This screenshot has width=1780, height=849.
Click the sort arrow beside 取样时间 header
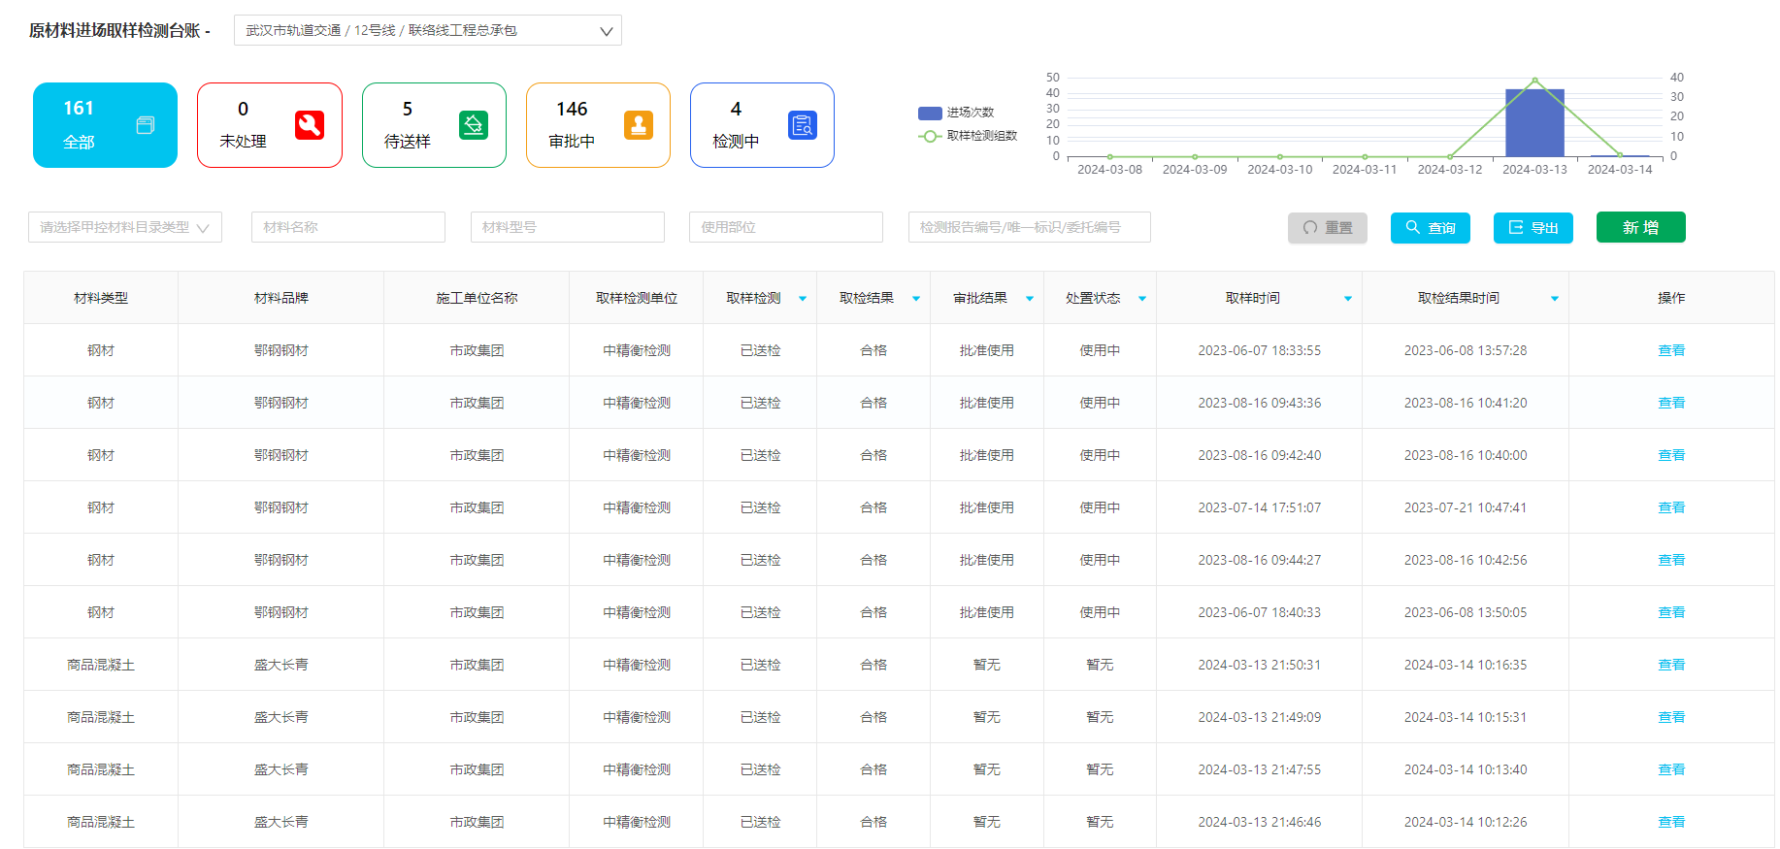(x=1348, y=299)
